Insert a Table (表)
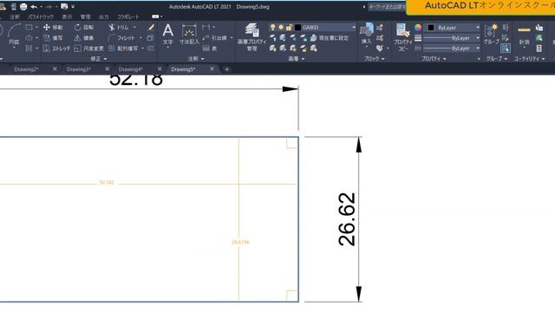The height and width of the screenshot is (312, 555). tap(210, 49)
